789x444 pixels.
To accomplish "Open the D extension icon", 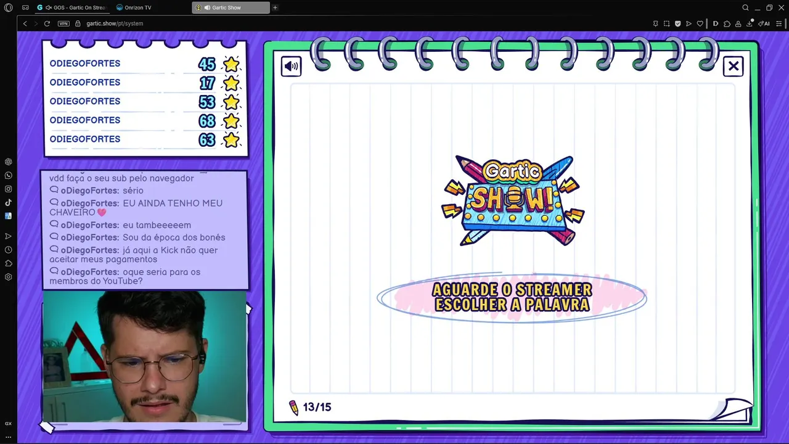I will point(715,23).
